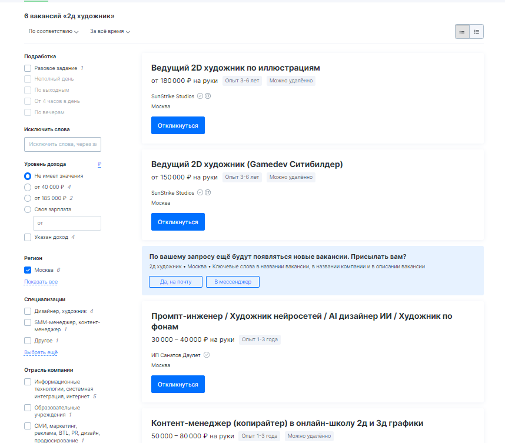Uncheck the Москва region filter

[x=28, y=270]
